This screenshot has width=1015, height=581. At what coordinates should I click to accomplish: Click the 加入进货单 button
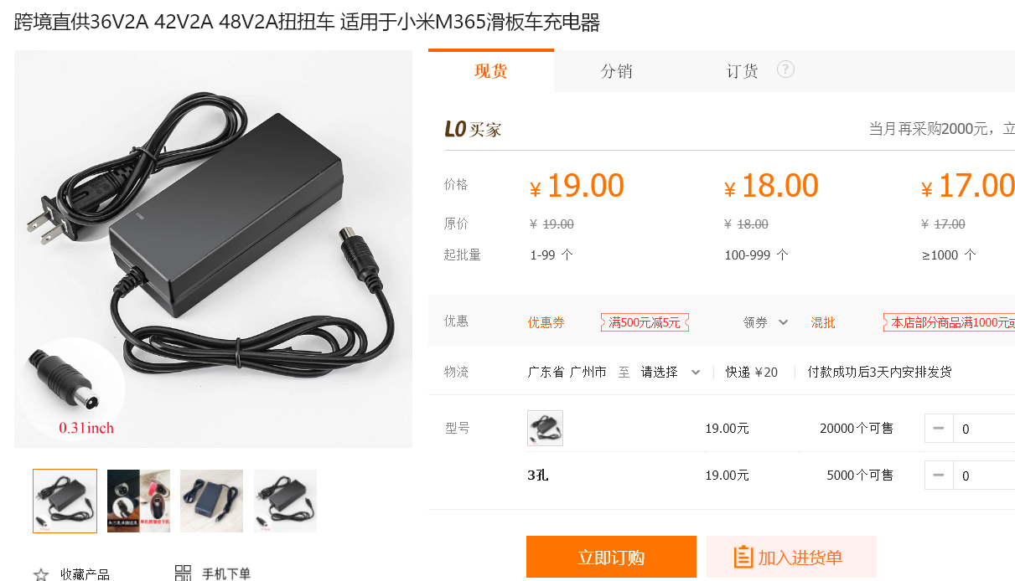(791, 558)
